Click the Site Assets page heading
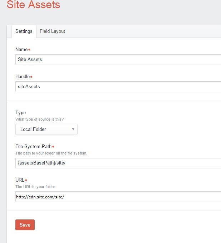The height and width of the screenshot is (243, 221). 33,5
